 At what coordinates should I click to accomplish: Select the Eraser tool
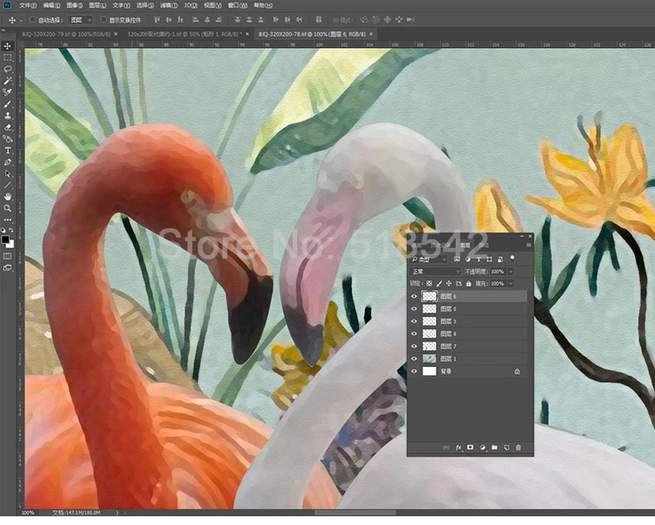click(8, 128)
